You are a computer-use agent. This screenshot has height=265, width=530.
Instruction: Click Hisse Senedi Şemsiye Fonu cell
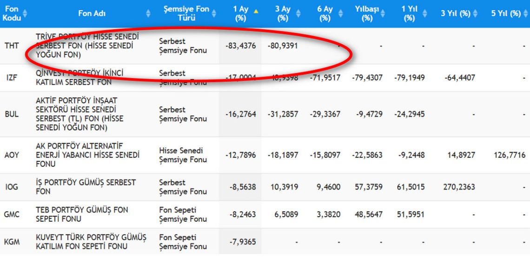pos(183,155)
